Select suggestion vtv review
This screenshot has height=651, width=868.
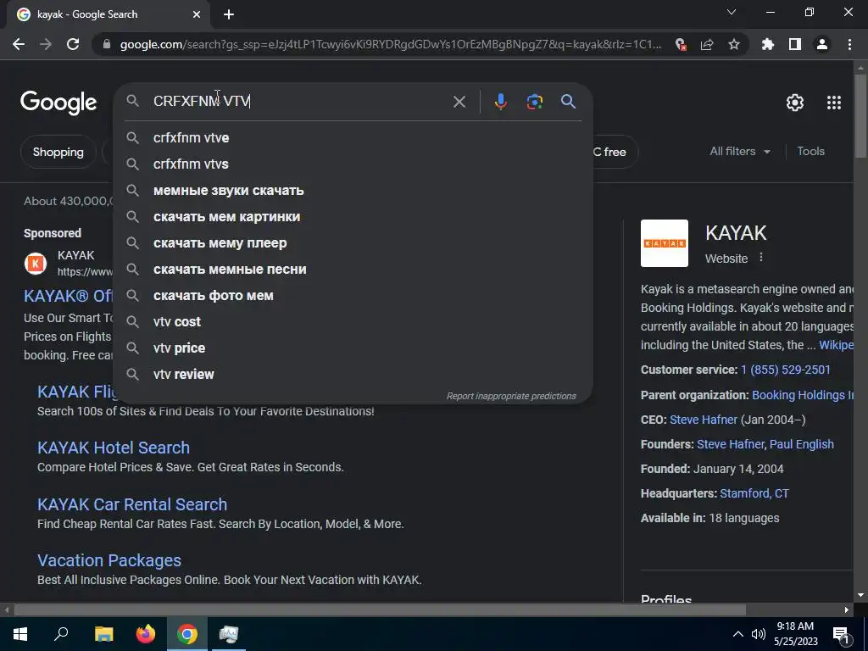click(353, 374)
